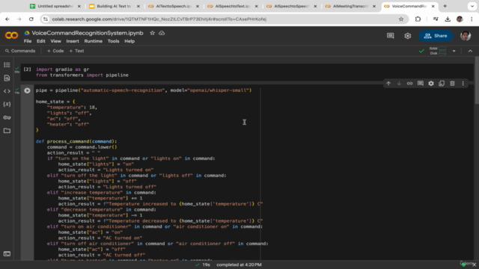Open the browser downloads icon
This screenshot has width=479, height=269.
[x=448, y=19]
